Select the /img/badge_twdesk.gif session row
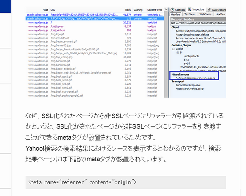The width and height of the screenshot is (246, 196). pos(94,69)
